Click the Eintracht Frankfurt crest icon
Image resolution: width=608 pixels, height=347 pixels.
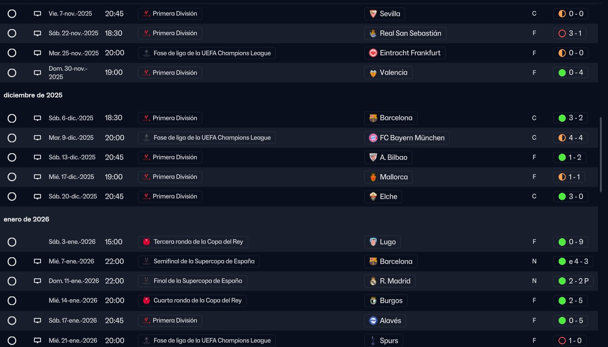click(373, 53)
